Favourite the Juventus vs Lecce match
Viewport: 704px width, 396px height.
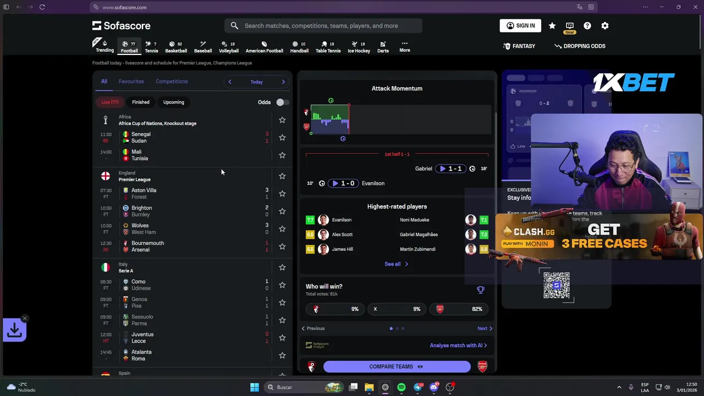pos(282,338)
